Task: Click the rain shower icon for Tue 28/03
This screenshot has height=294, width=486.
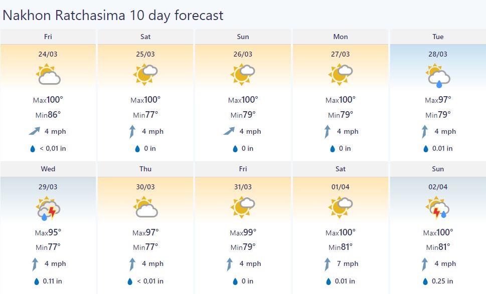Action: 438,75
